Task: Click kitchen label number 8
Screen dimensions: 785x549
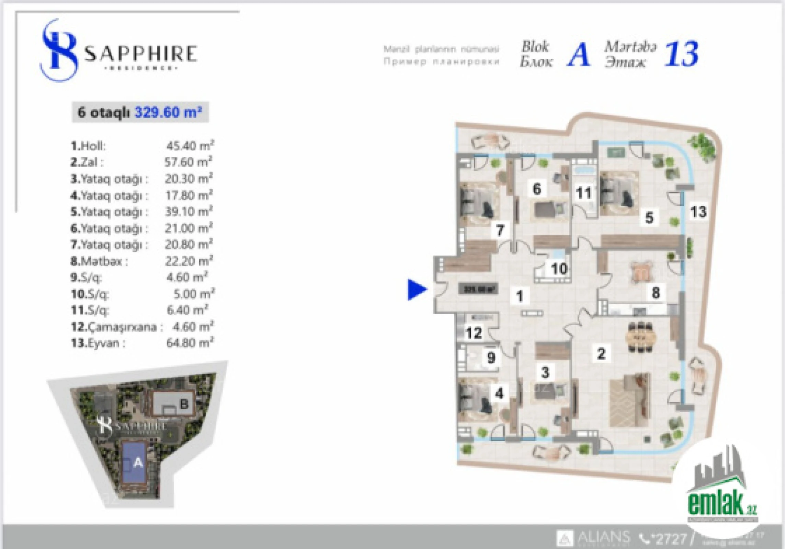Action: pyautogui.click(x=656, y=293)
